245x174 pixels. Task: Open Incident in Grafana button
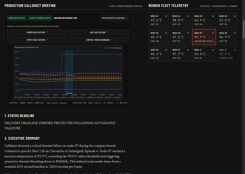[115, 18]
